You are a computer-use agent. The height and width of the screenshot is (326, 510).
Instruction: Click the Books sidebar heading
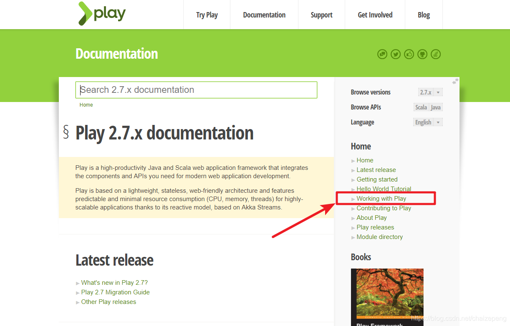tap(361, 257)
